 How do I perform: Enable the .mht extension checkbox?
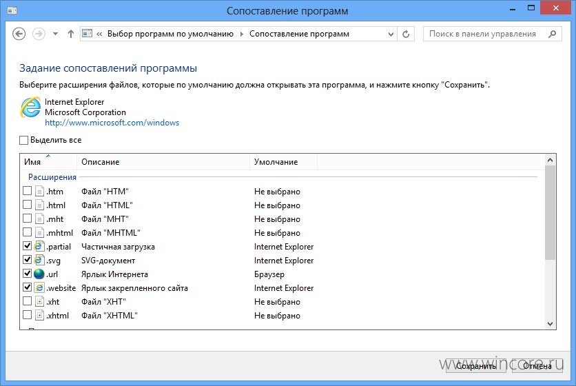click(x=27, y=219)
